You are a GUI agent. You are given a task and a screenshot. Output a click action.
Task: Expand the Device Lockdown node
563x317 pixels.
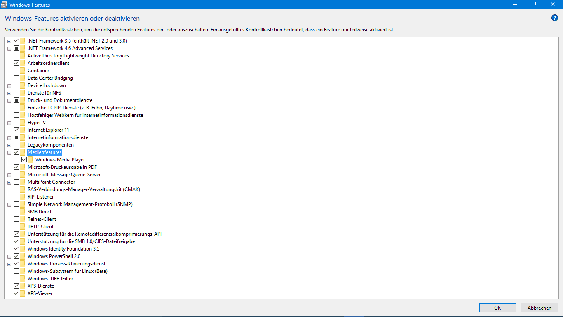click(x=9, y=86)
